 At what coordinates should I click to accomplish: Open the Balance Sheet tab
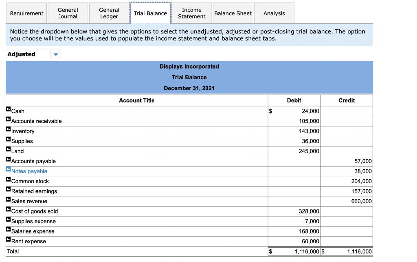(x=233, y=13)
